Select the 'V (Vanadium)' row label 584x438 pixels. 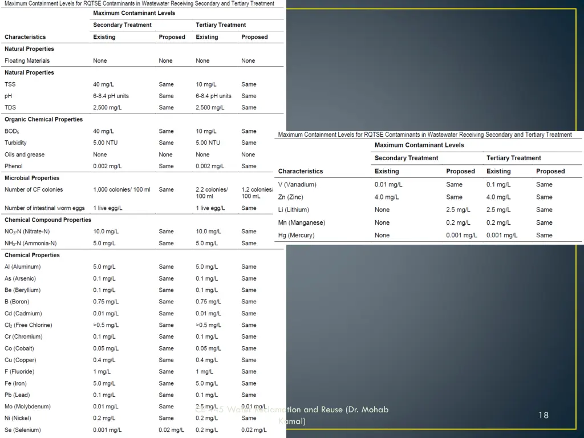[297, 185]
